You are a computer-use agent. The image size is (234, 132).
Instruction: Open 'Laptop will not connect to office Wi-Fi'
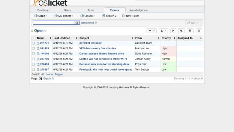[103, 59]
